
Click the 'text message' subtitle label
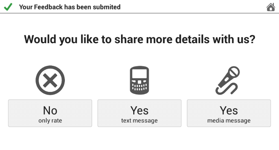139,120
